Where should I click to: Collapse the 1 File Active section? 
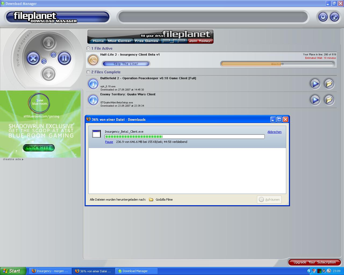(88, 48)
